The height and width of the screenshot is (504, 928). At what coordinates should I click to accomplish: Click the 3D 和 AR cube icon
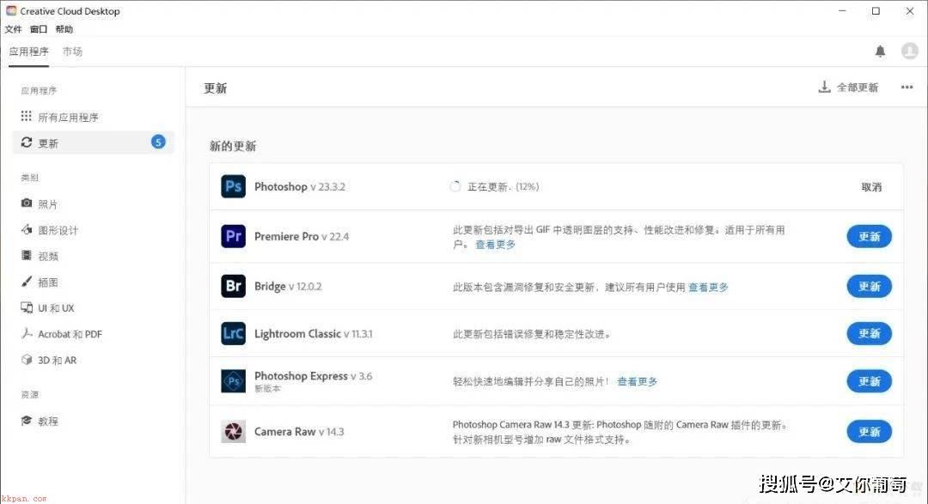click(x=27, y=360)
